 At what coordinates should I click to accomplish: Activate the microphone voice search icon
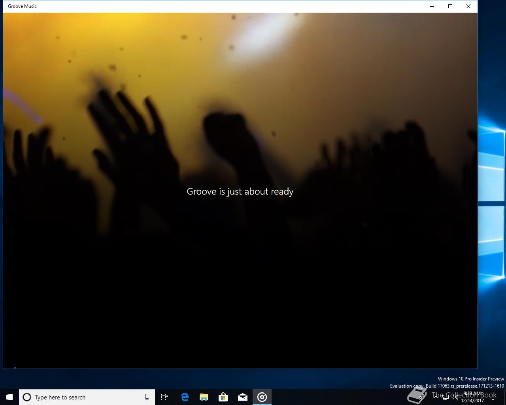[147, 397]
